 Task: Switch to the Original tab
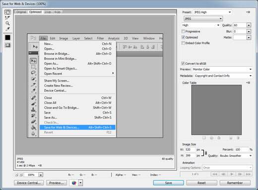(21, 12)
